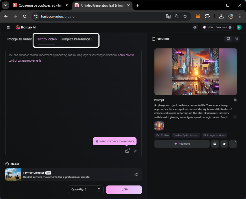The image size is (246, 199).
Task: Bookmark this page with star icon
Action: 185,16
